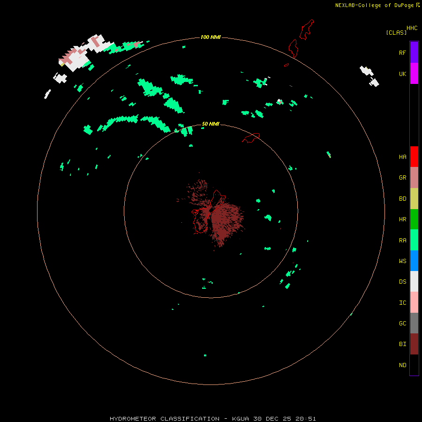This screenshot has width=422, height=422.
Task: Click the HA red legend swatch
Action: [414, 157]
